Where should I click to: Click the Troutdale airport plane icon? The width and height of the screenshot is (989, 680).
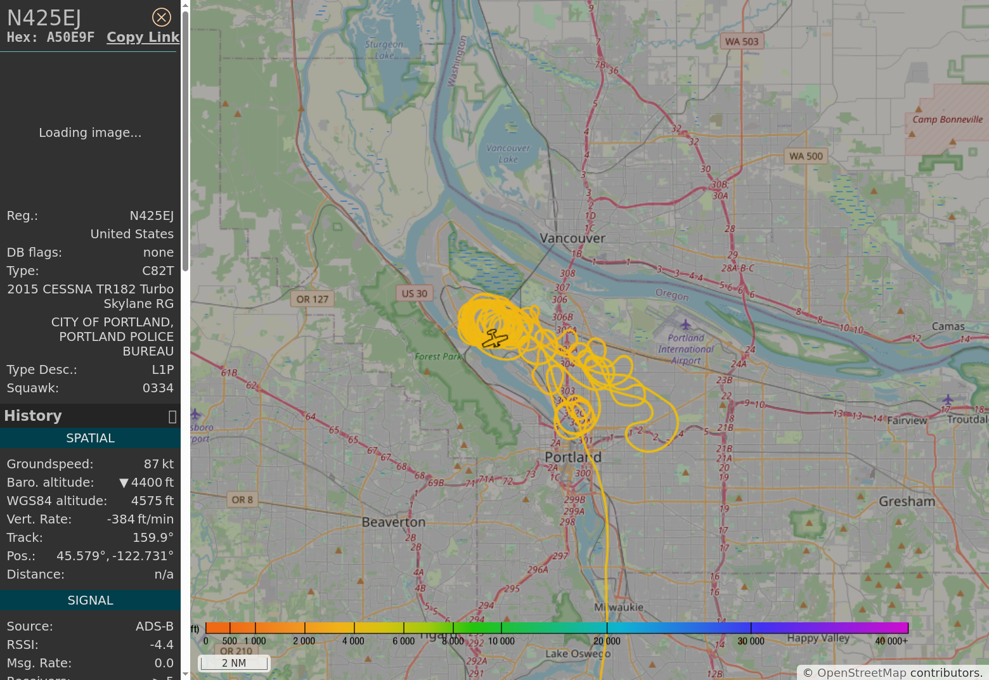(x=947, y=400)
